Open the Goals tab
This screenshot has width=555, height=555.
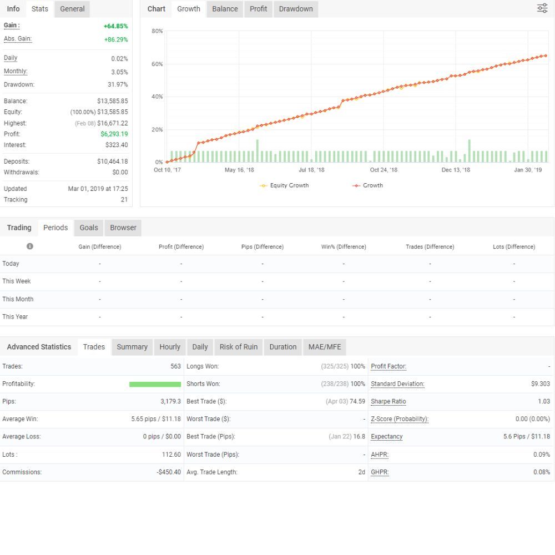tap(88, 228)
